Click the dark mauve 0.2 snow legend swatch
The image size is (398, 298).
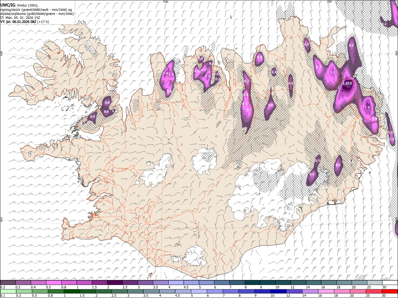[8, 282]
